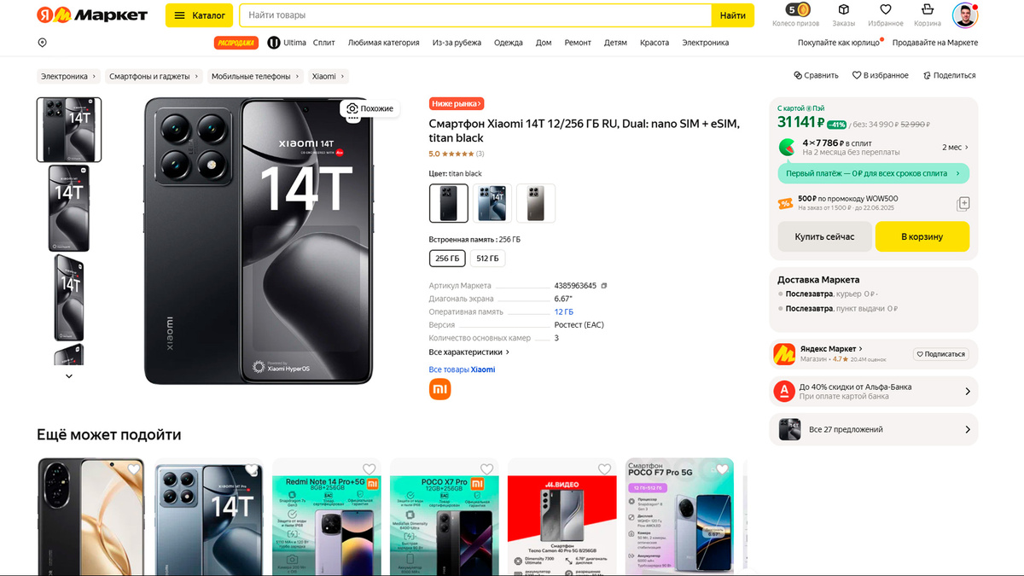Screen dimensions: 1024x576
Task: Open Похожие via the camera lens icon
Action: 352,108
